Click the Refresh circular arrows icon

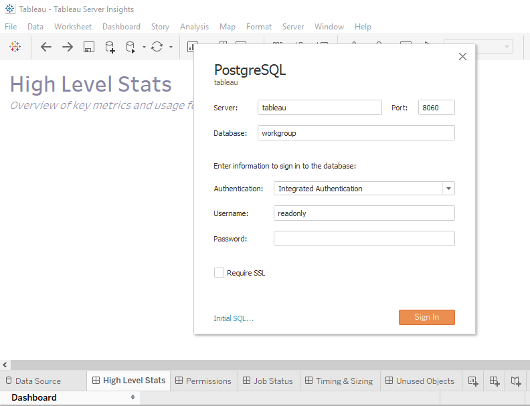157,47
